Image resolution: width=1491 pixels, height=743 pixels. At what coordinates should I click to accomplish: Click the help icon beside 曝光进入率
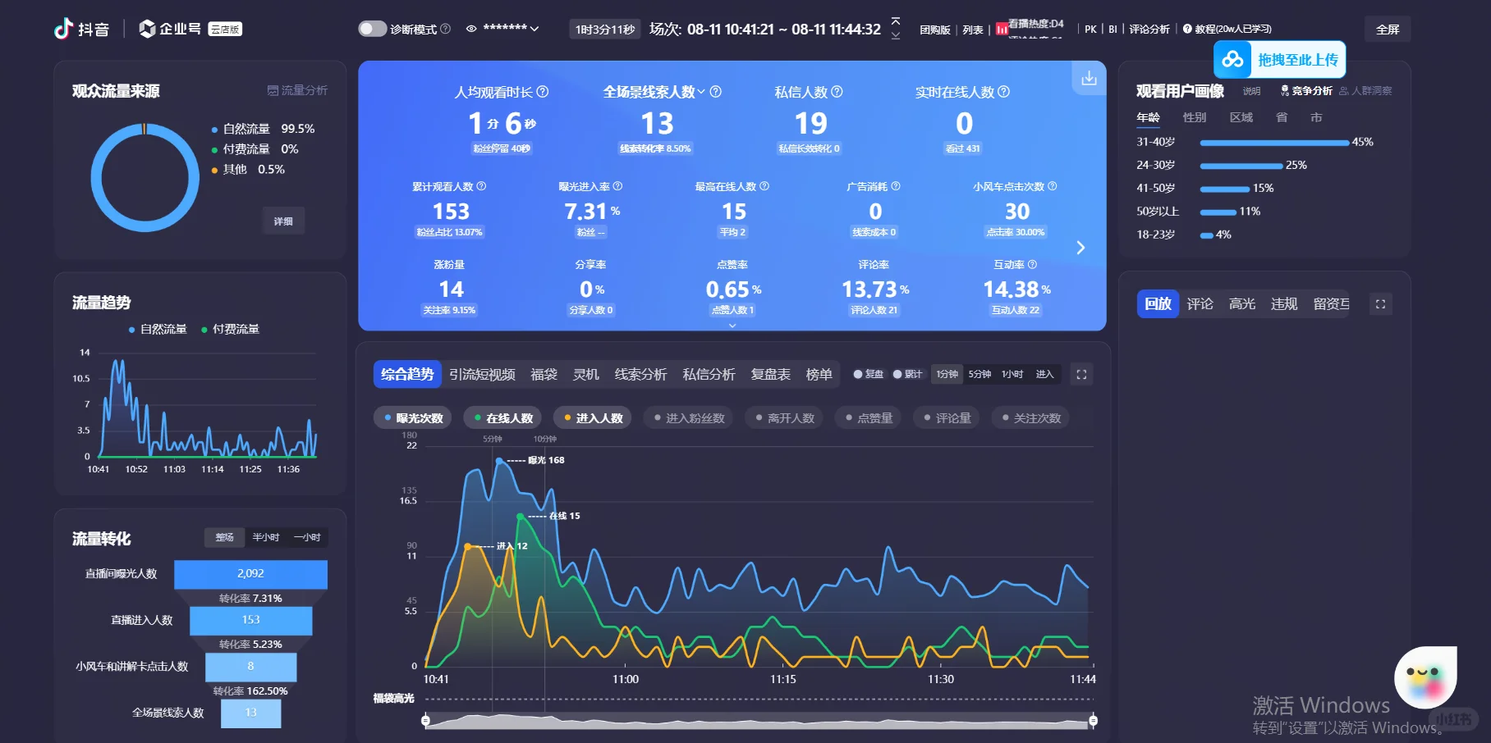(x=617, y=186)
